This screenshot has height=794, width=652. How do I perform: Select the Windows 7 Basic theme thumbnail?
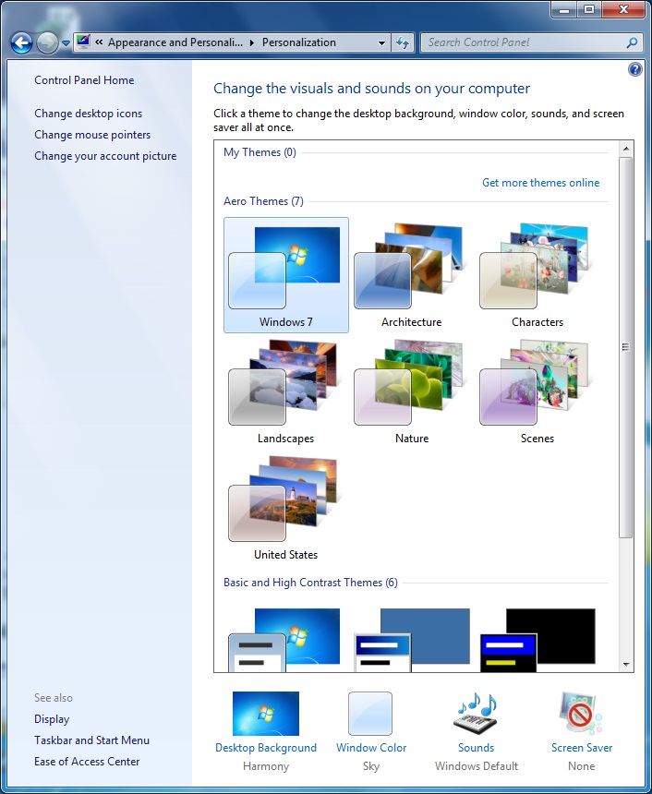point(284,640)
